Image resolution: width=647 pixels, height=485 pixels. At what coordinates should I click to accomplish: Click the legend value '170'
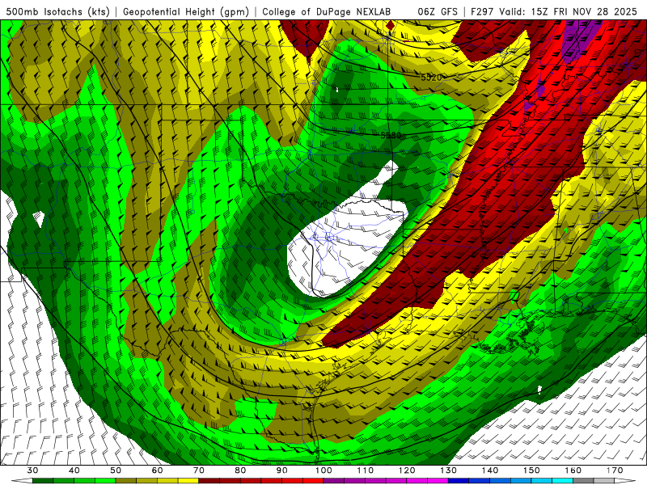click(615, 470)
